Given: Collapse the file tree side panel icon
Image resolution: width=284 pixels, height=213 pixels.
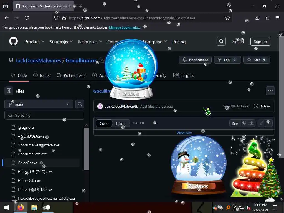Looking at the screenshot, I should [9, 91].
